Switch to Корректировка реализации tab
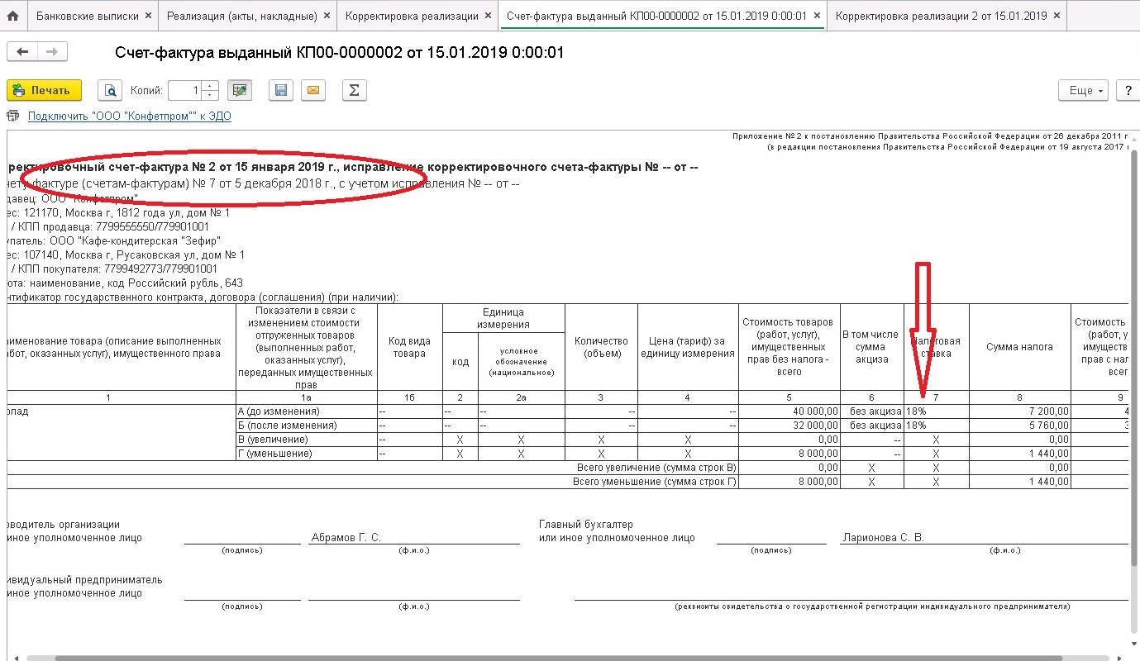Image resolution: width=1140 pixels, height=661 pixels. click(412, 16)
